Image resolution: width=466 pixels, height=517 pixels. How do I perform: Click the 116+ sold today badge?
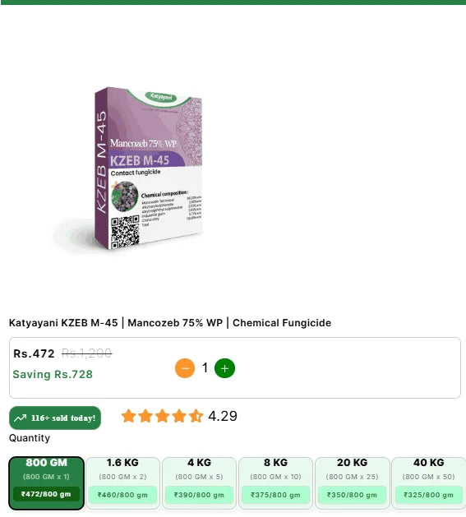point(55,418)
